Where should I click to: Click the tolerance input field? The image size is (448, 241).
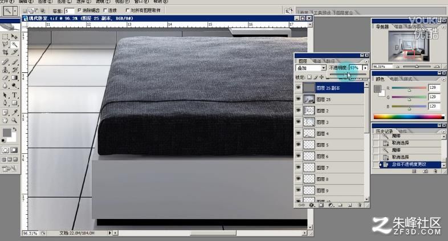pyautogui.click(x=69, y=11)
